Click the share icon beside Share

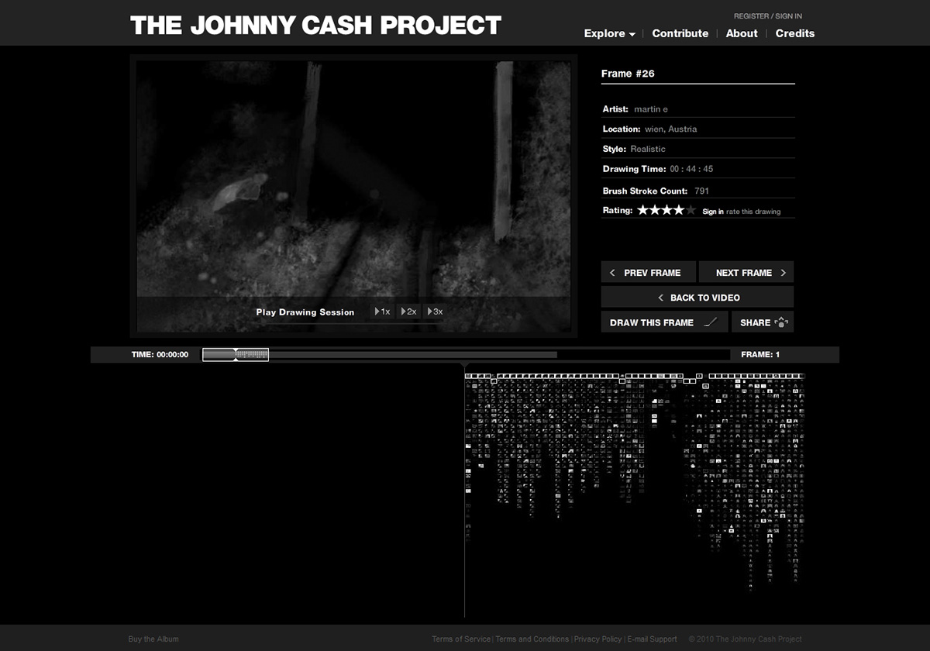click(781, 322)
